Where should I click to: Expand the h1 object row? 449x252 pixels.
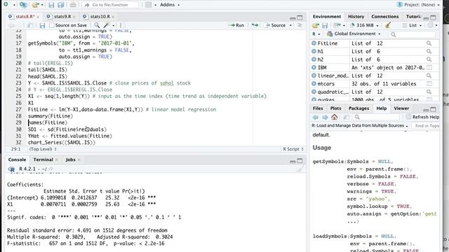coord(314,51)
